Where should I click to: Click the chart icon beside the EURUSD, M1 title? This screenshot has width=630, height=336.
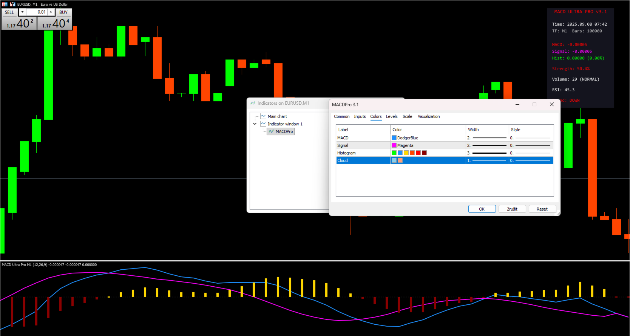12,4
